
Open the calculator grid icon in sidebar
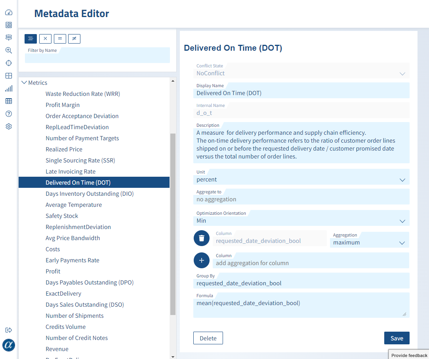pos(9,25)
